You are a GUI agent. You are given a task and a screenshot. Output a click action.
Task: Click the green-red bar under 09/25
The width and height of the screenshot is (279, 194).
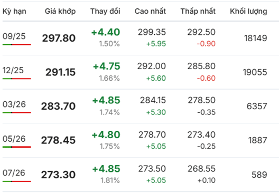click(x=17, y=45)
